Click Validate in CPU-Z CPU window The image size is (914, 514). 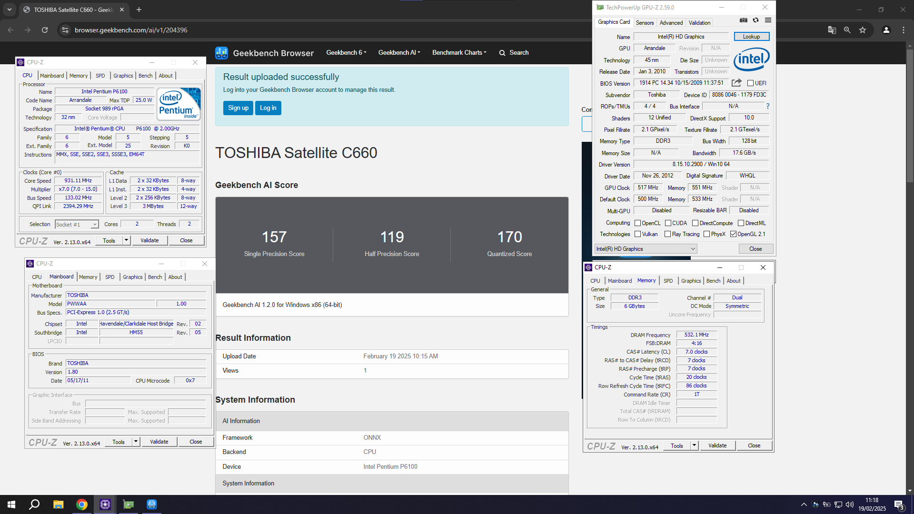[149, 241]
